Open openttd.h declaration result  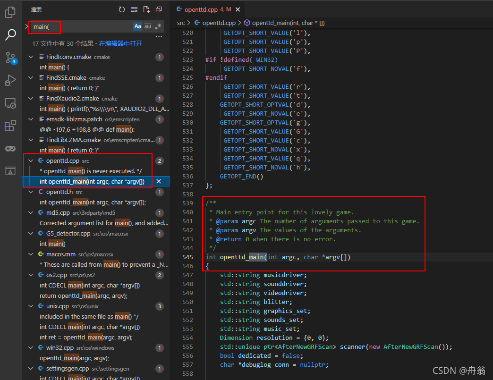point(93,203)
